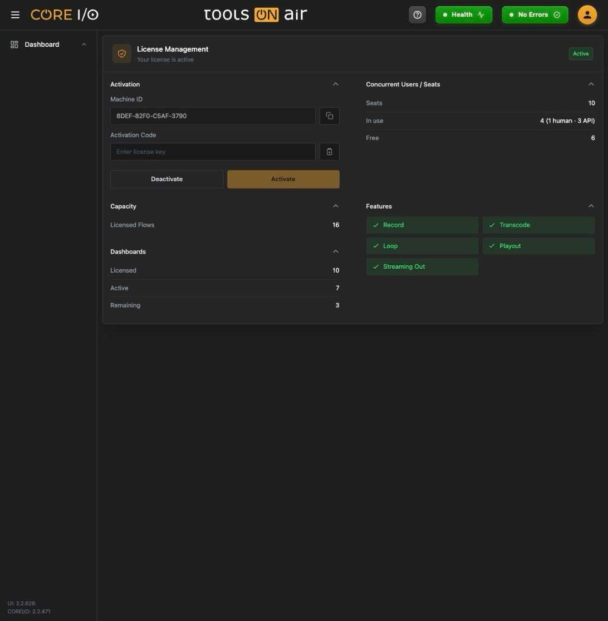Click the CORE I/O logo
The image size is (608, 621).
(x=65, y=15)
